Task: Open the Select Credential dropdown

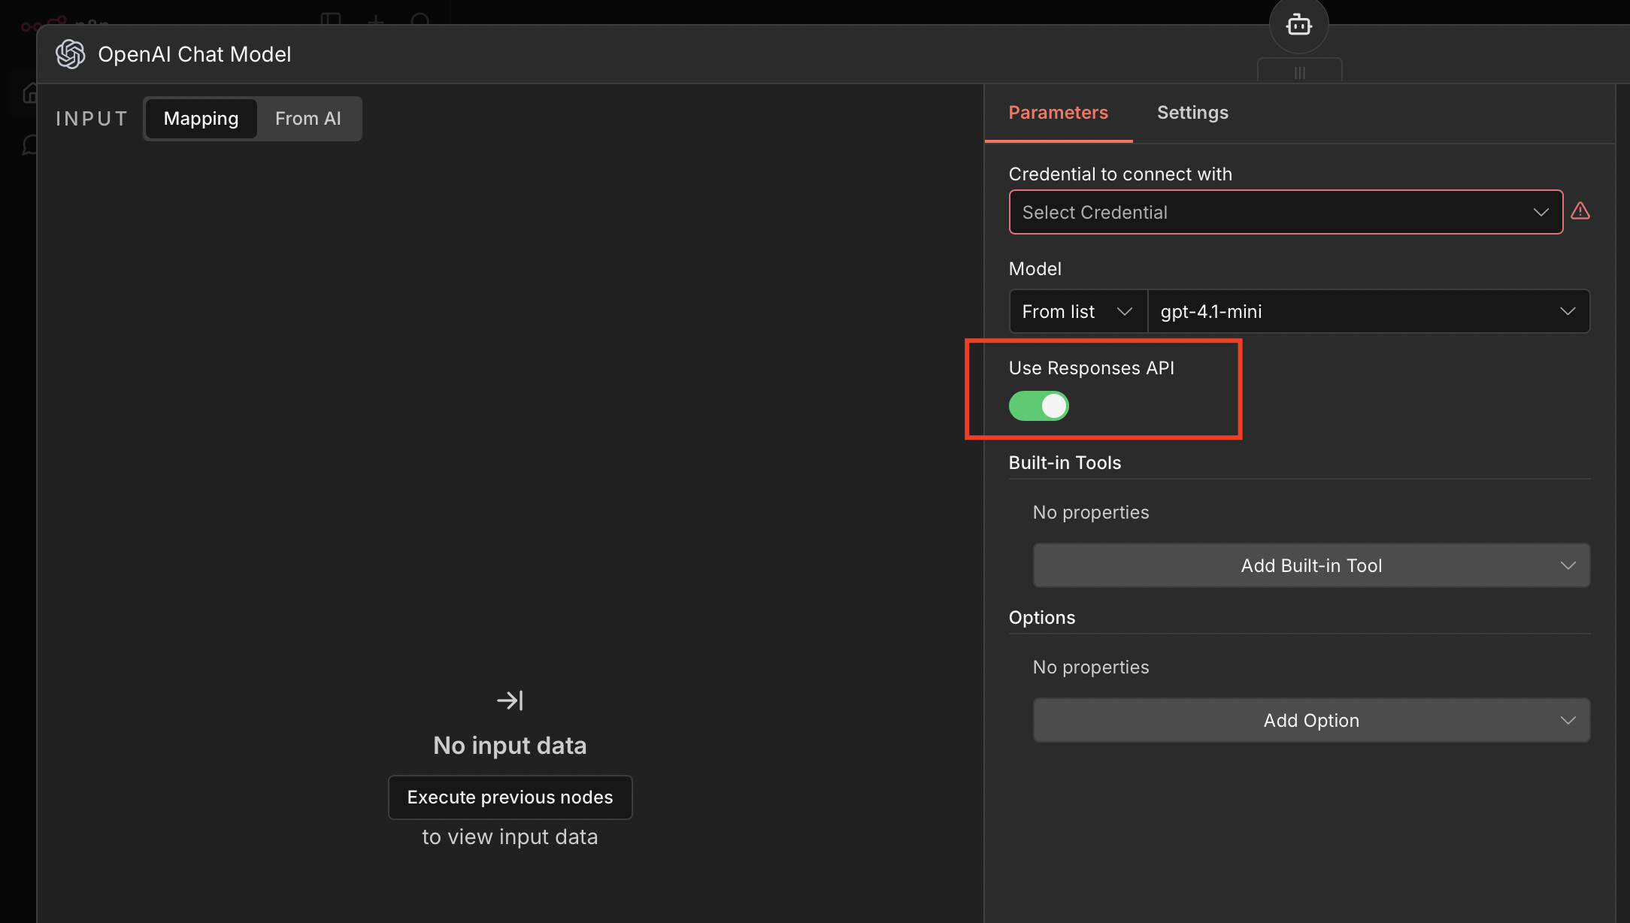Action: [x=1285, y=212]
